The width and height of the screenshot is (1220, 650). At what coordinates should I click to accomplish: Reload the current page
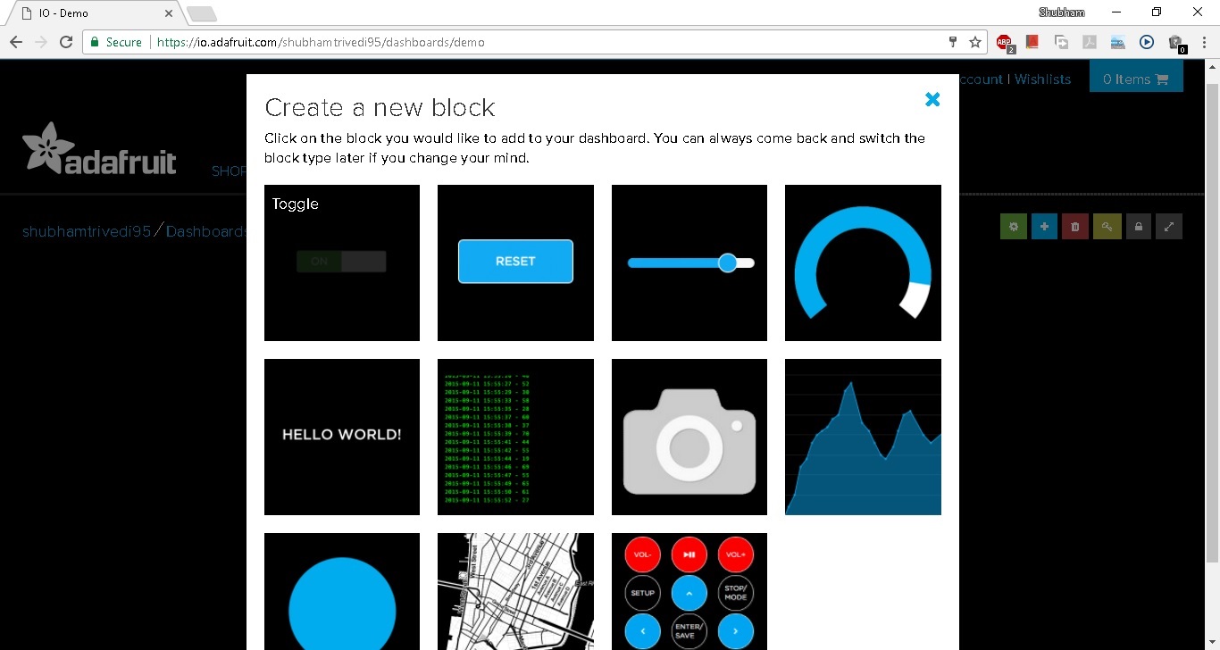coord(66,42)
